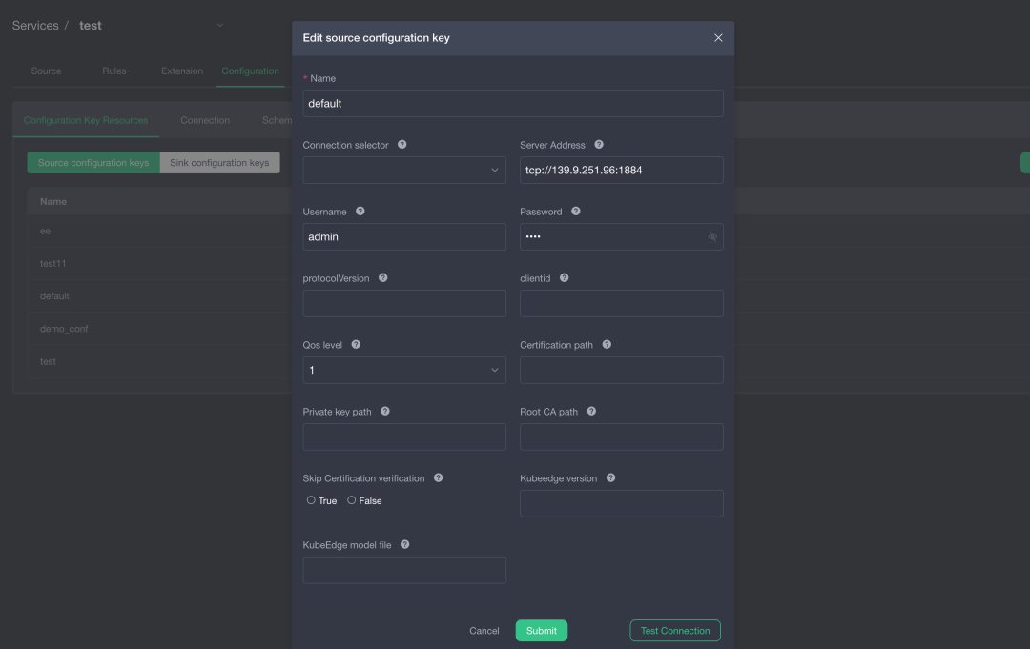The width and height of the screenshot is (1030, 649).
Task: Open the service name dropdown chevron
Action: coord(220,26)
